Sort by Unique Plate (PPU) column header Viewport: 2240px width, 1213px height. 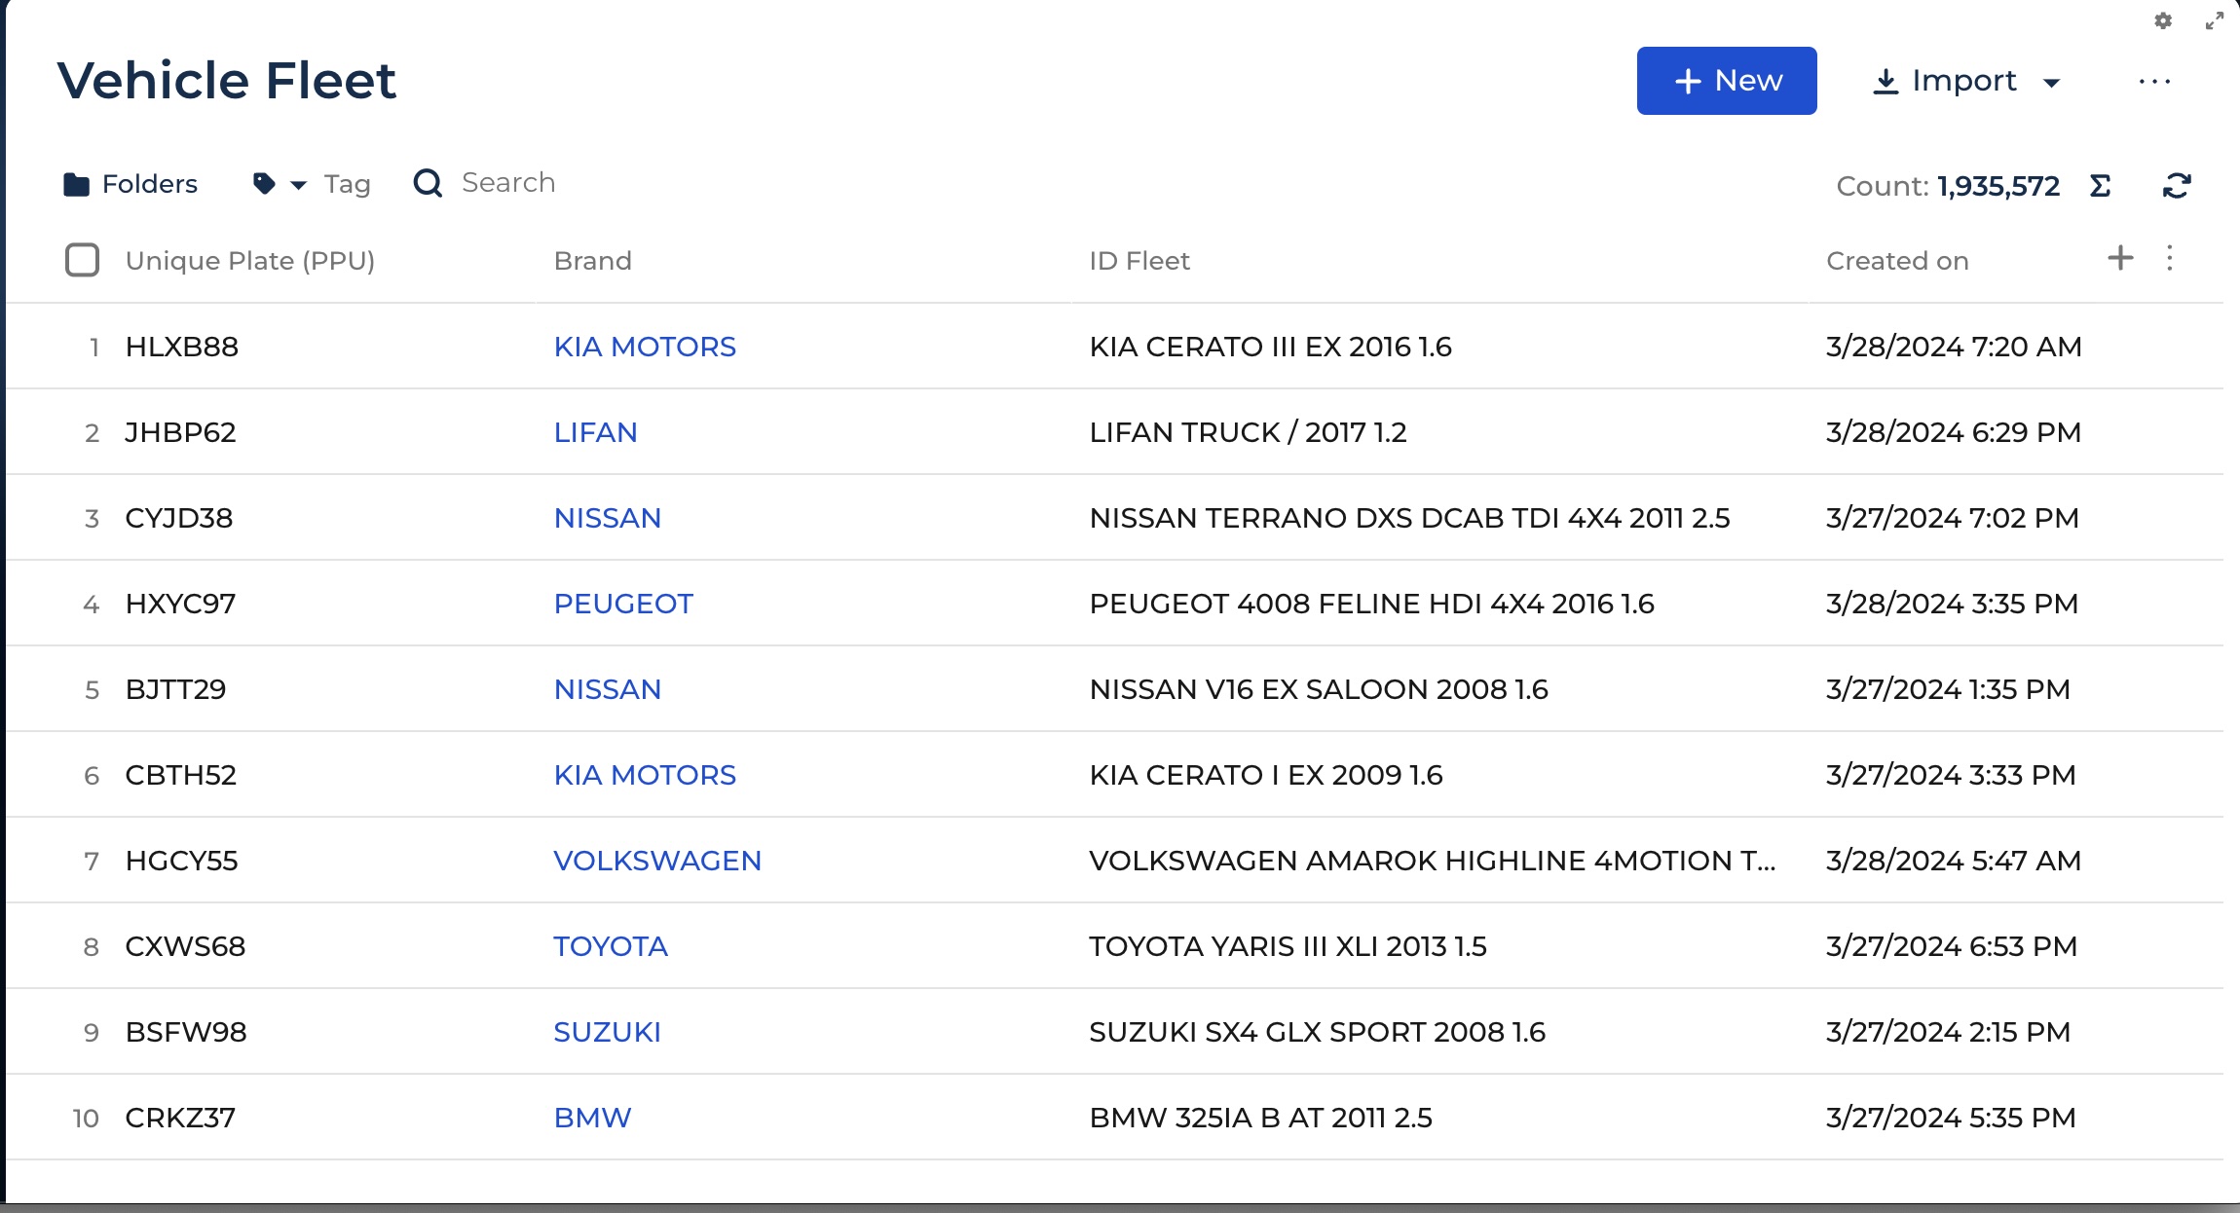pos(250,261)
